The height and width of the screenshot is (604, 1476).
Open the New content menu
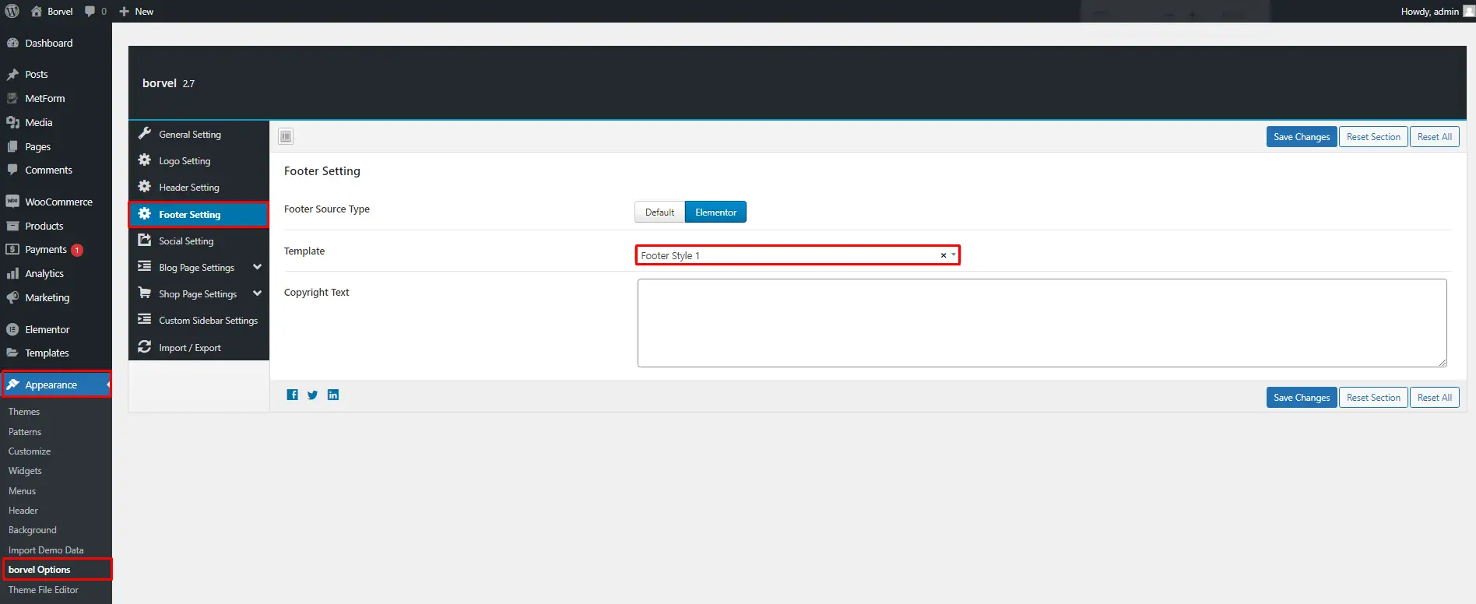tap(136, 11)
